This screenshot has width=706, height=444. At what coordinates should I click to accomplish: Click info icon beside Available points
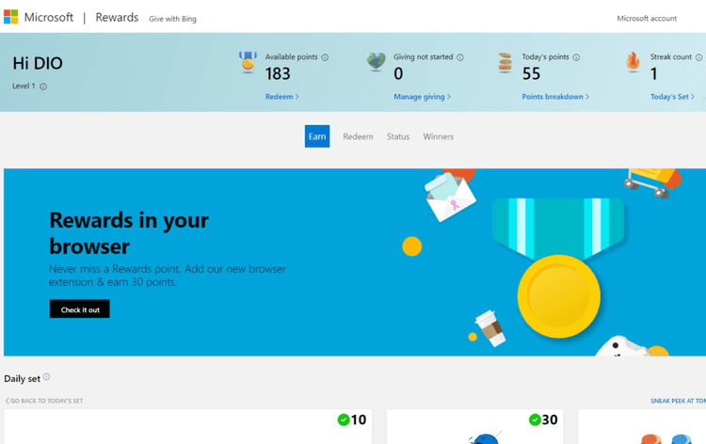click(326, 57)
